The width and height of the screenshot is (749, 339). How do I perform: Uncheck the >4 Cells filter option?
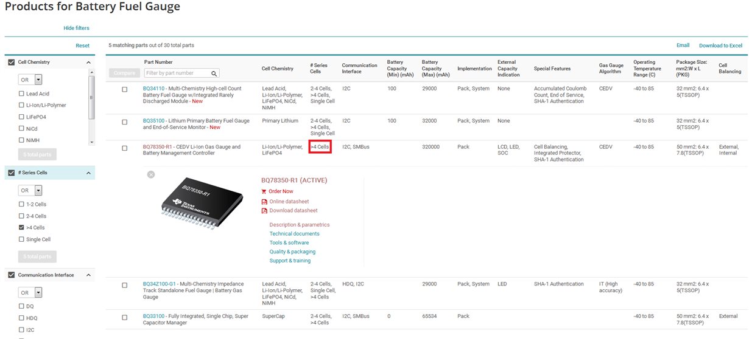tap(21, 228)
